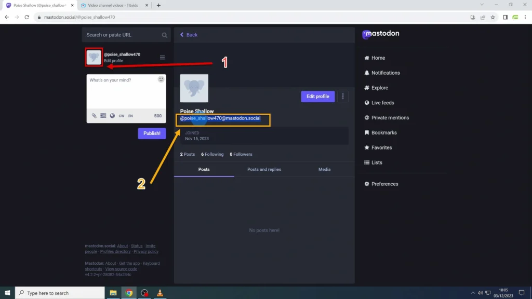Screen dimensions: 532x299
Task: Focus the Search or paste URL field
Action: pyautogui.click(x=126, y=35)
